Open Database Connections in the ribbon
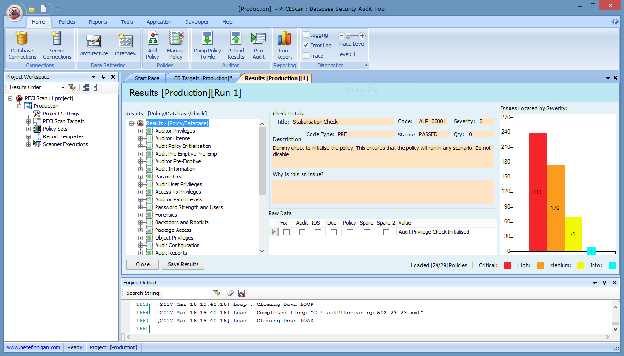This screenshot has height=356, width=624. 22,45
